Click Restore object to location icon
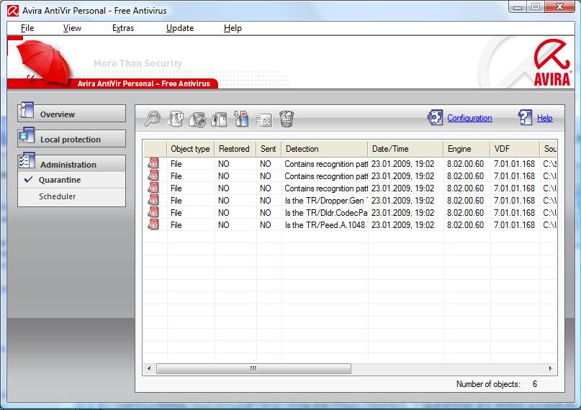The width and height of the screenshot is (581, 410). click(219, 119)
